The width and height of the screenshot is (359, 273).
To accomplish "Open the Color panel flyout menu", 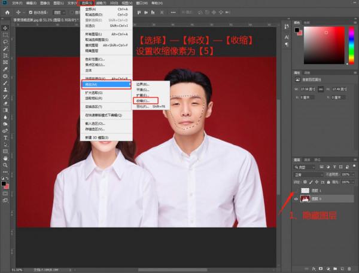I will pos(355,23).
